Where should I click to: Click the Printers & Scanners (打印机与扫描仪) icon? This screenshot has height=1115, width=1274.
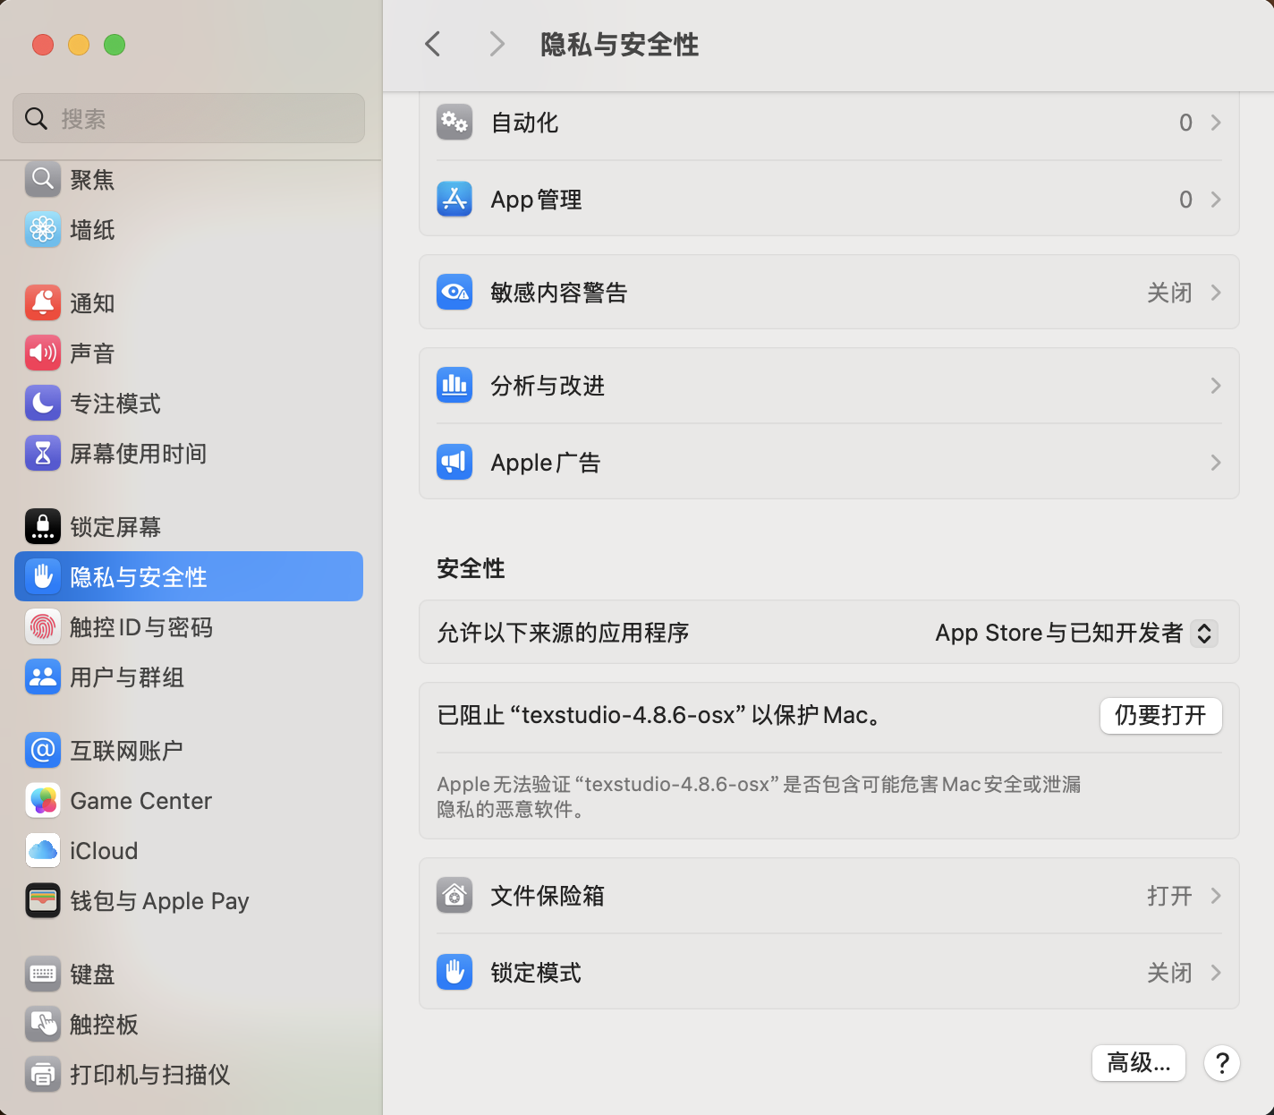(43, 1075)
